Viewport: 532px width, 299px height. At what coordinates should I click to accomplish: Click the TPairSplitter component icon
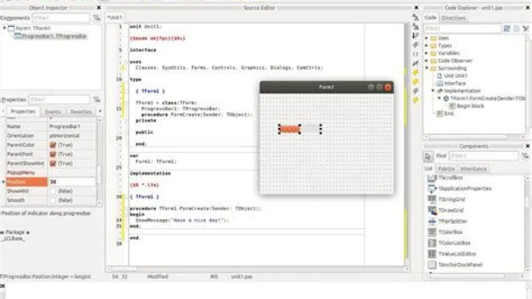pos(432,221)
